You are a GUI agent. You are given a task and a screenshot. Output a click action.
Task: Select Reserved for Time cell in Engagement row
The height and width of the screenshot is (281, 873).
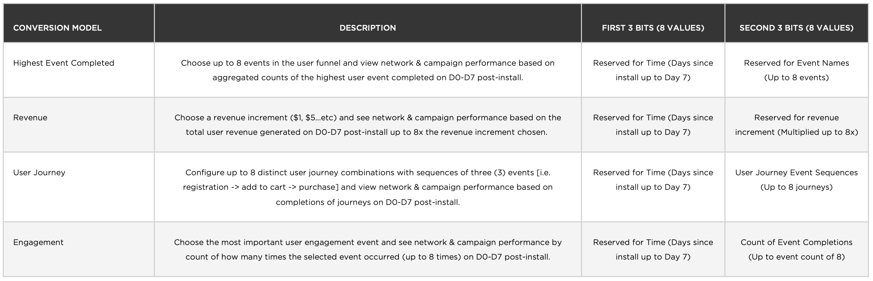[653, 249]
